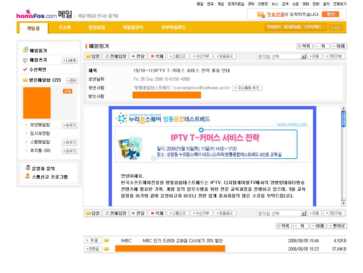Image resolution: width=363 pixels, height=273 pixels.
Task: Click the 누리꿈스퀘어 star logo in the email
Action: click(x=121, y=118)
